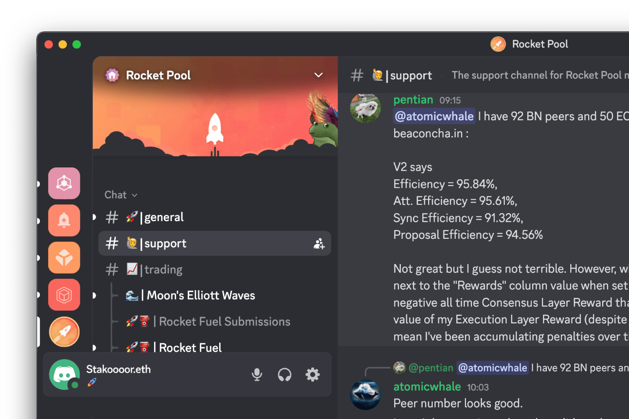629x419 pixels.
Task: Select the red hexagon box server icon
Action: [64, 295]
